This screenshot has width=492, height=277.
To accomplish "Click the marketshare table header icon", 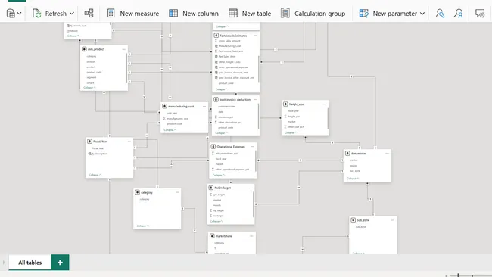I will pos(212,236).
